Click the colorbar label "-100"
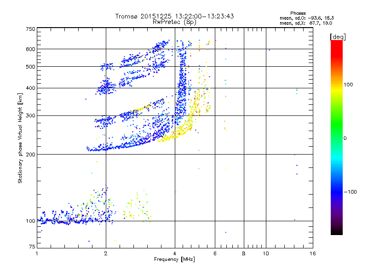This screenshot has height=276, width=368. point(350,192)
